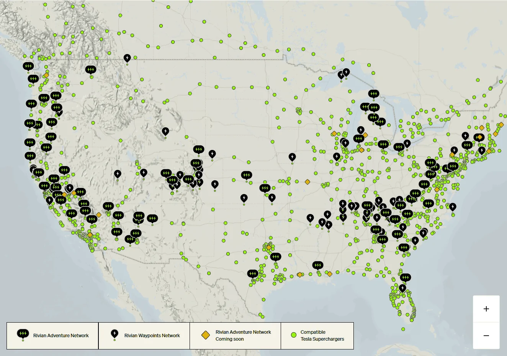
Task: Select the Adventure Network marker near Dallas
Action: coord(275,257)
